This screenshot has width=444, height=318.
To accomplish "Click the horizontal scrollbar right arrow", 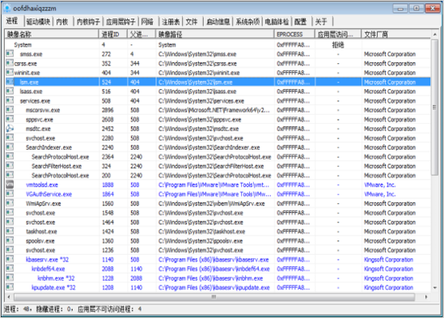I will [426, 297].
